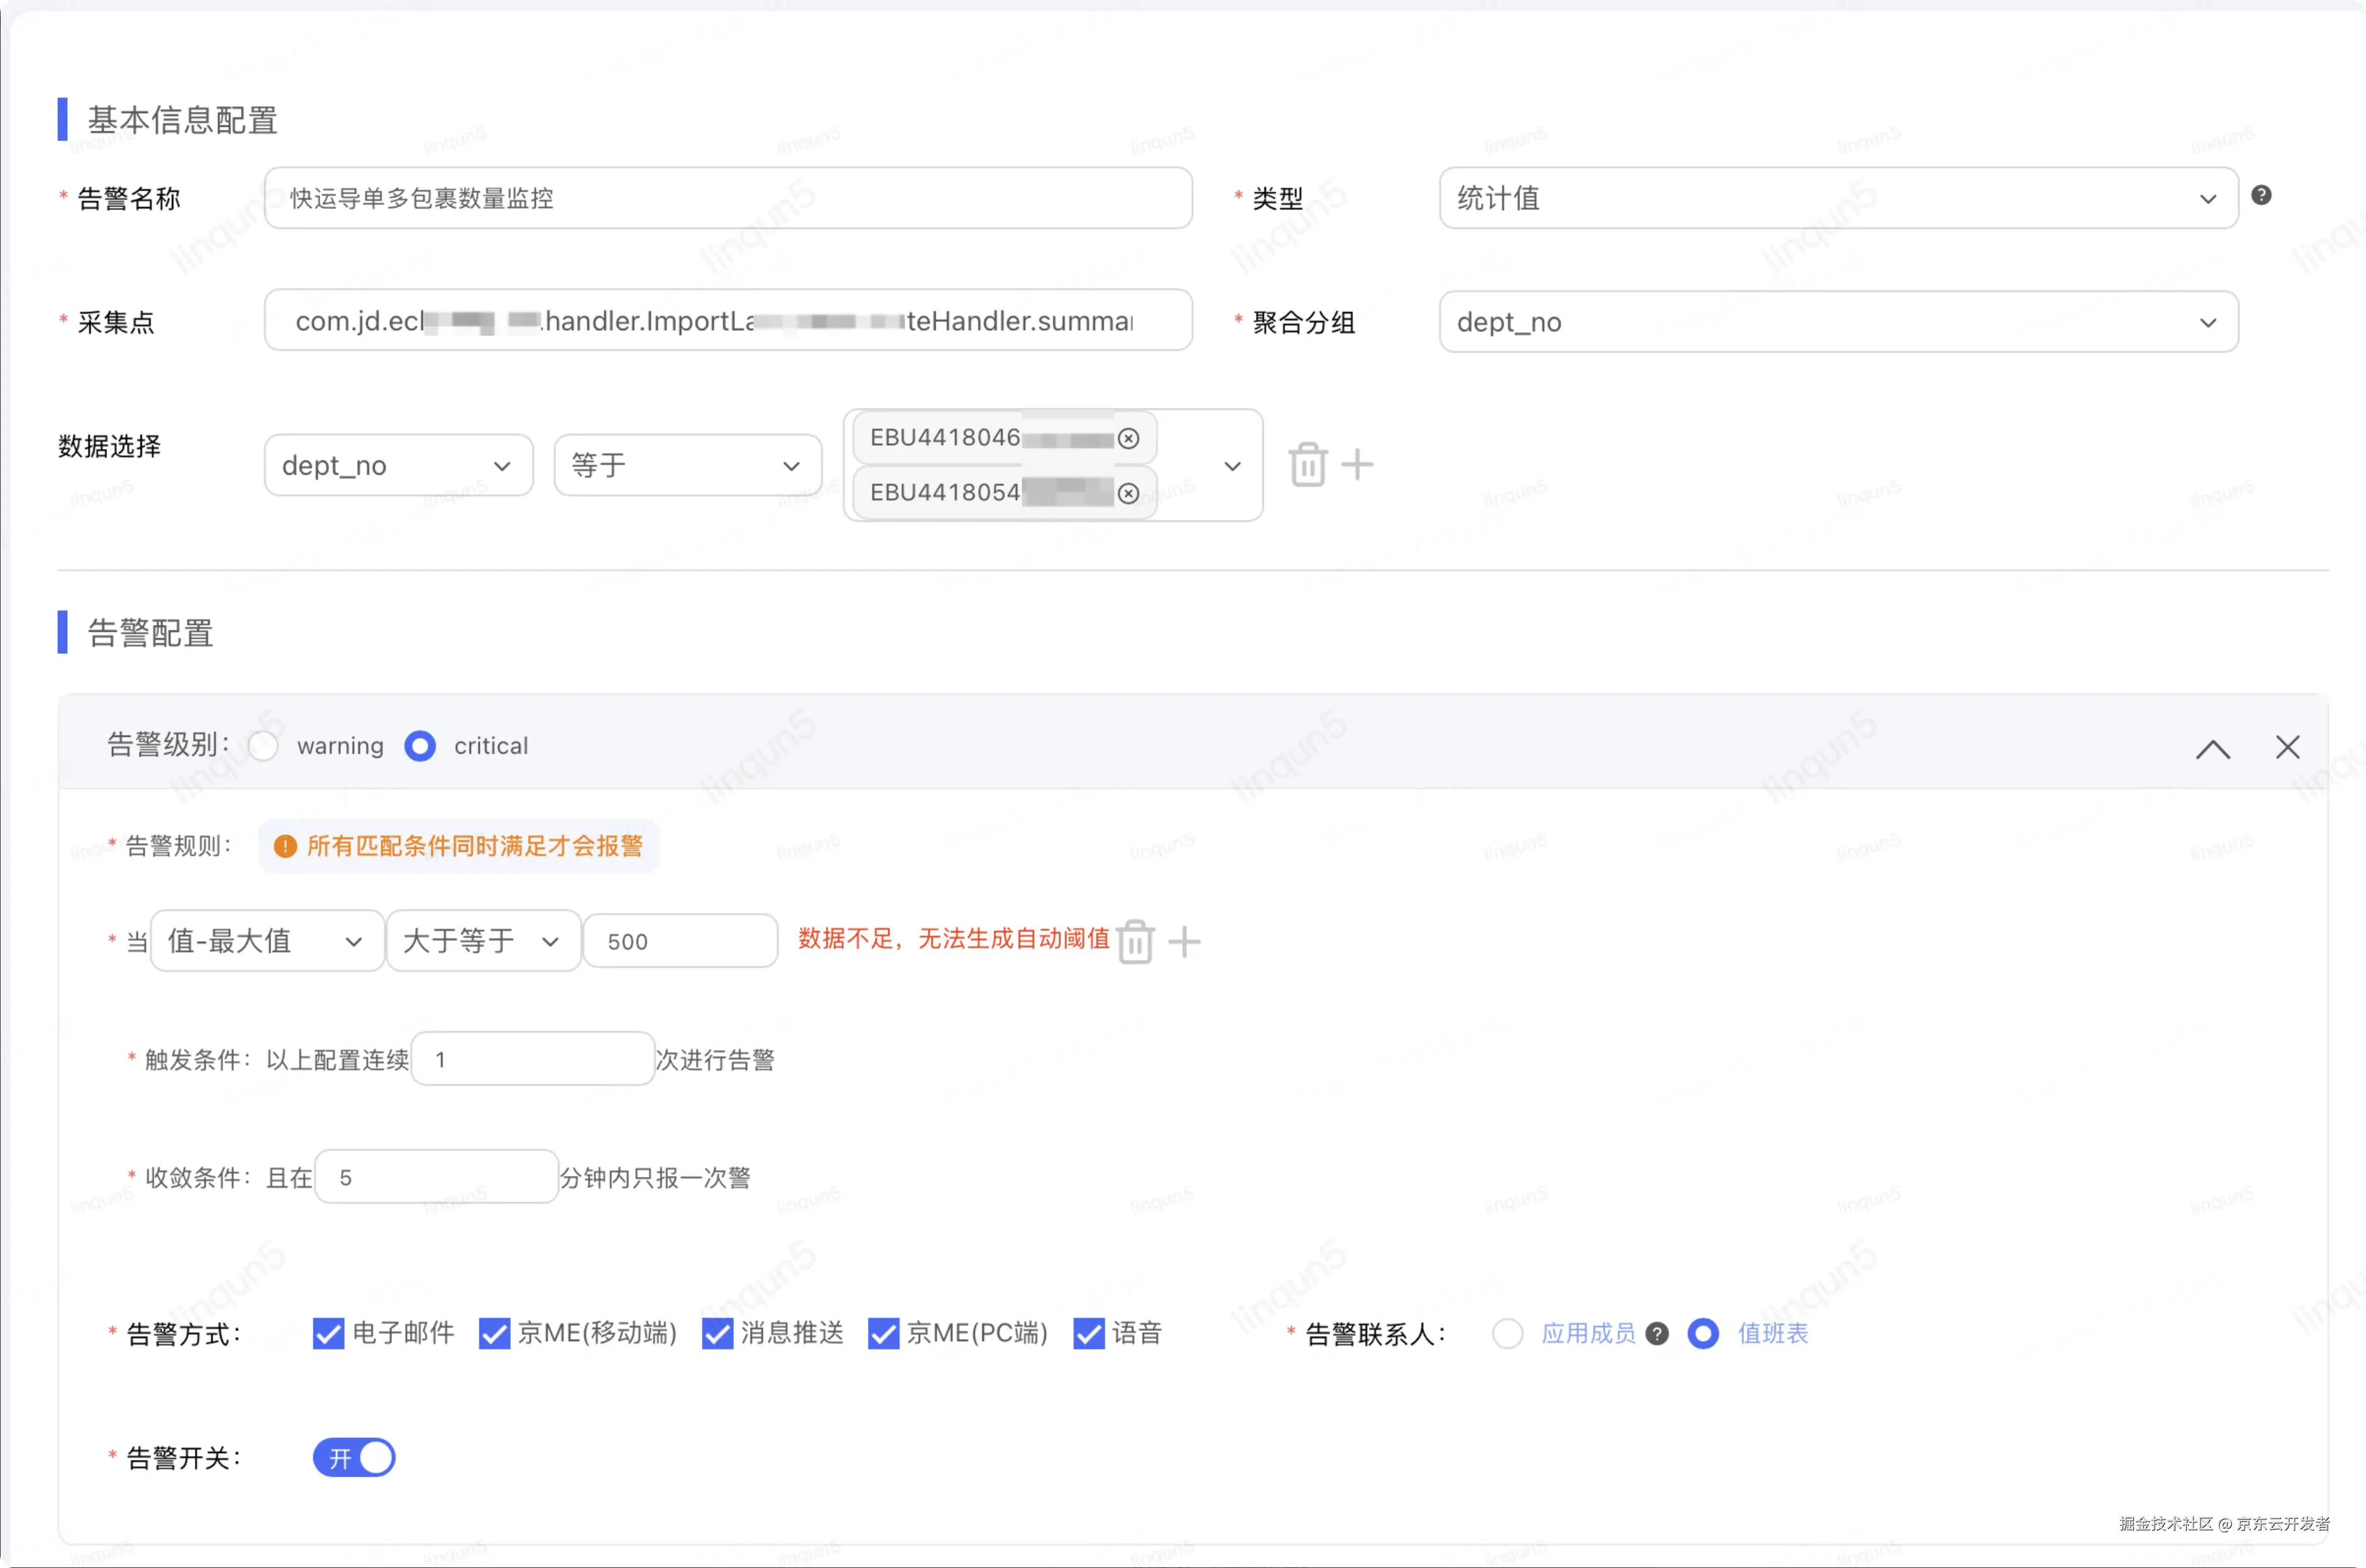Click the help icon beside 类型 dropdown

[x=2261, y=196]
